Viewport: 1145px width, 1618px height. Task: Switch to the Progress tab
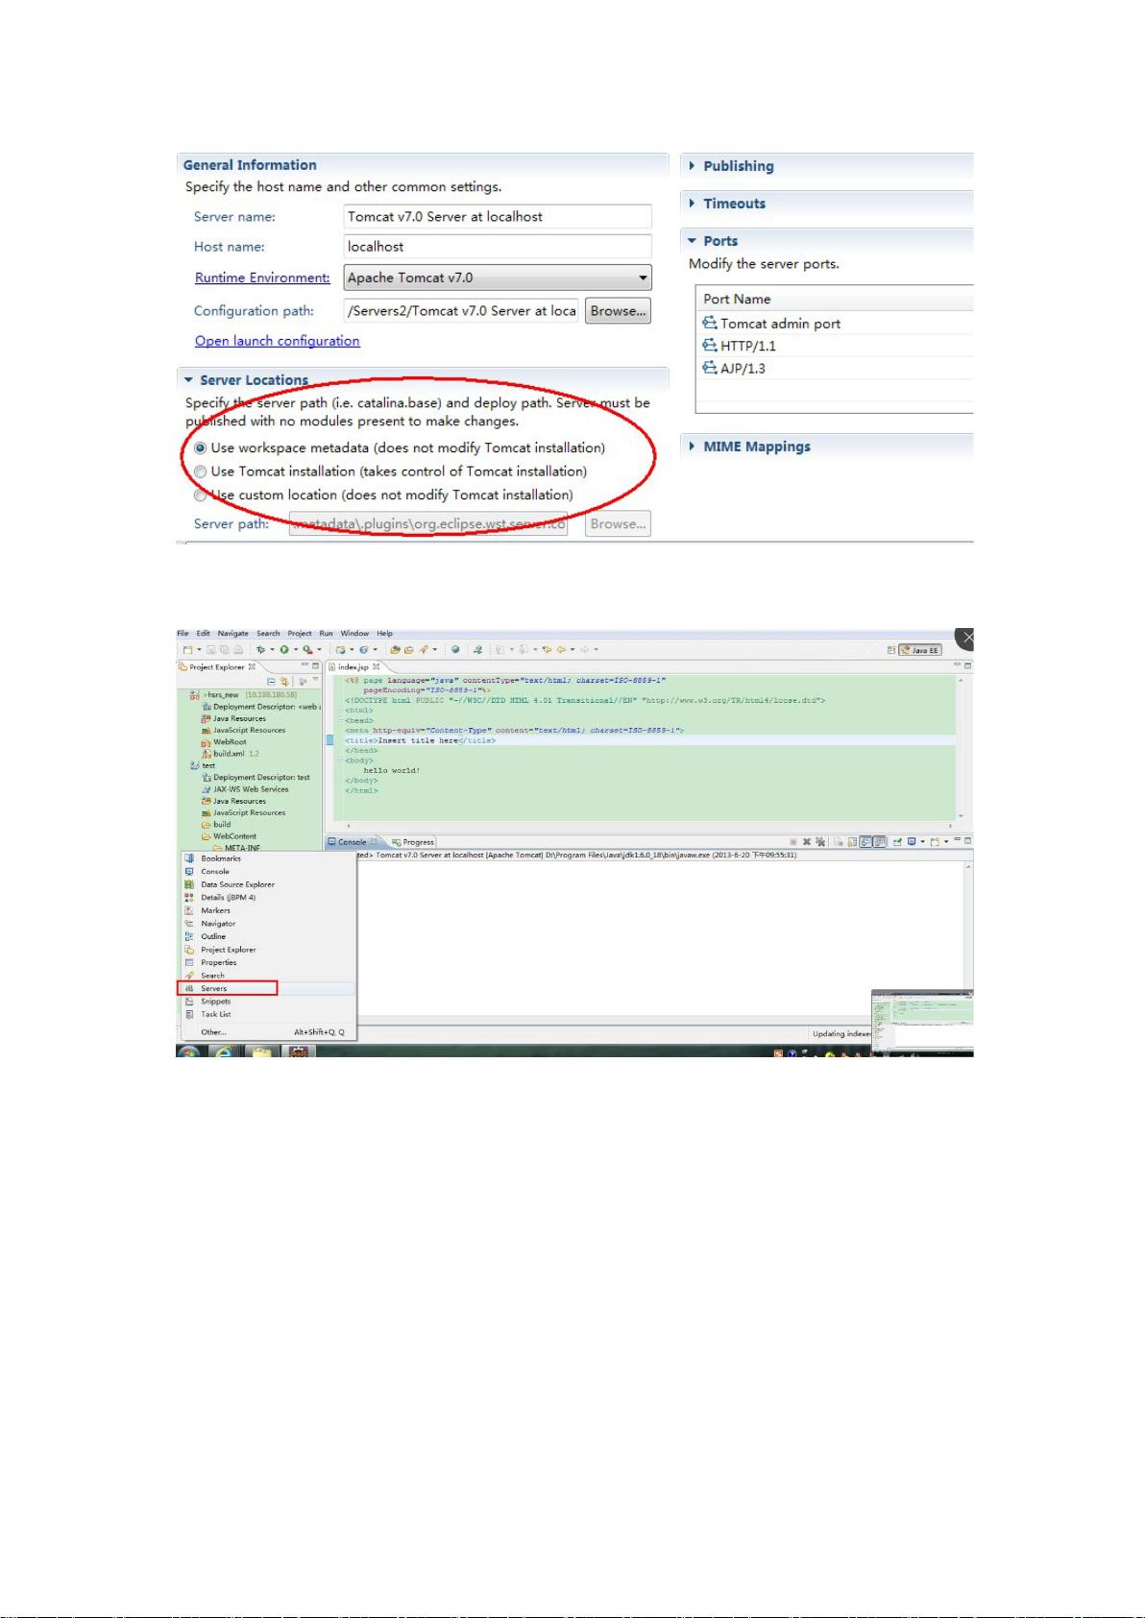click(x=413, y=842)
